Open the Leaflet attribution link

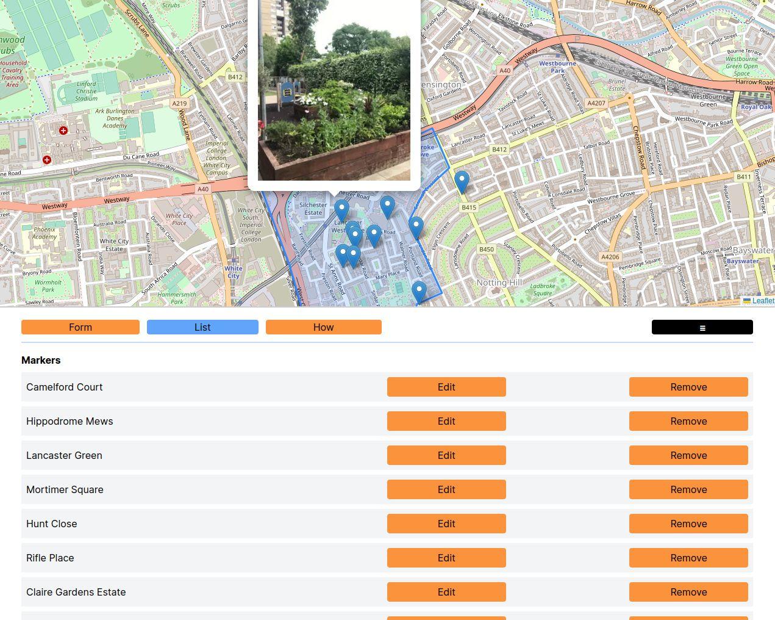click(763, 301)
